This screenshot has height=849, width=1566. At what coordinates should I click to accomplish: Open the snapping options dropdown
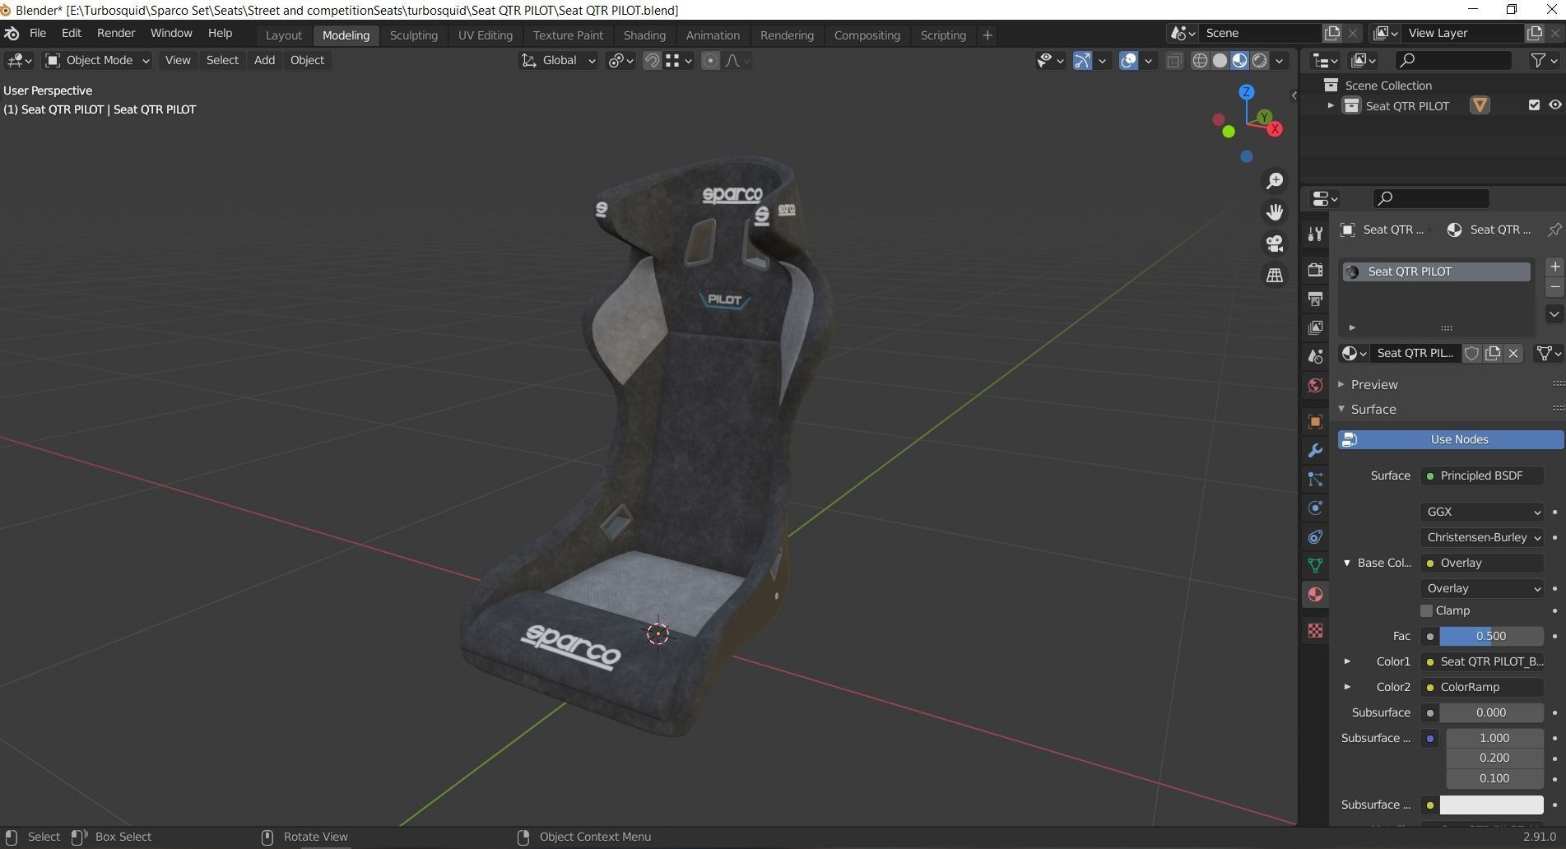(679, 60)
